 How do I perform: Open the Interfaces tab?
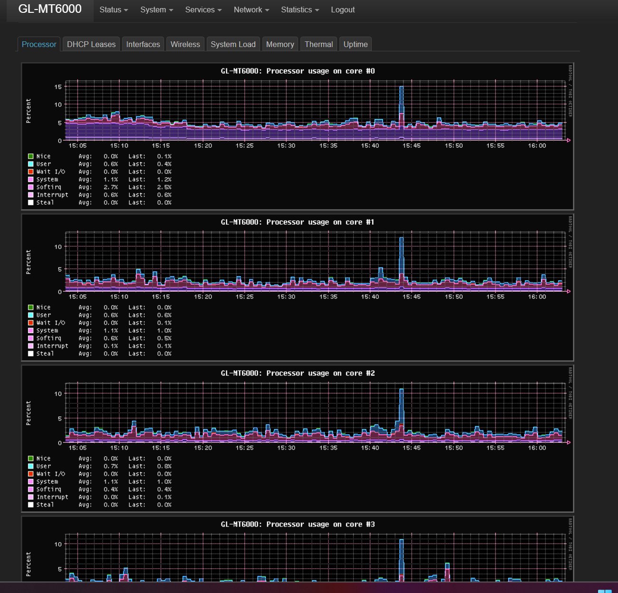143,44
